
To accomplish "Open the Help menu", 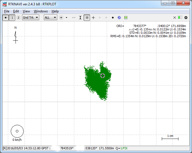I will [55, 11].
